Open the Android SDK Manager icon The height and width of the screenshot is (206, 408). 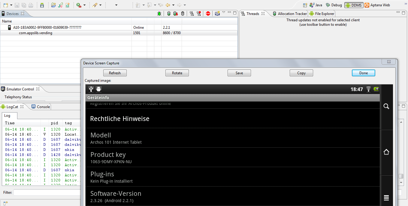click(x=42, y=5)
